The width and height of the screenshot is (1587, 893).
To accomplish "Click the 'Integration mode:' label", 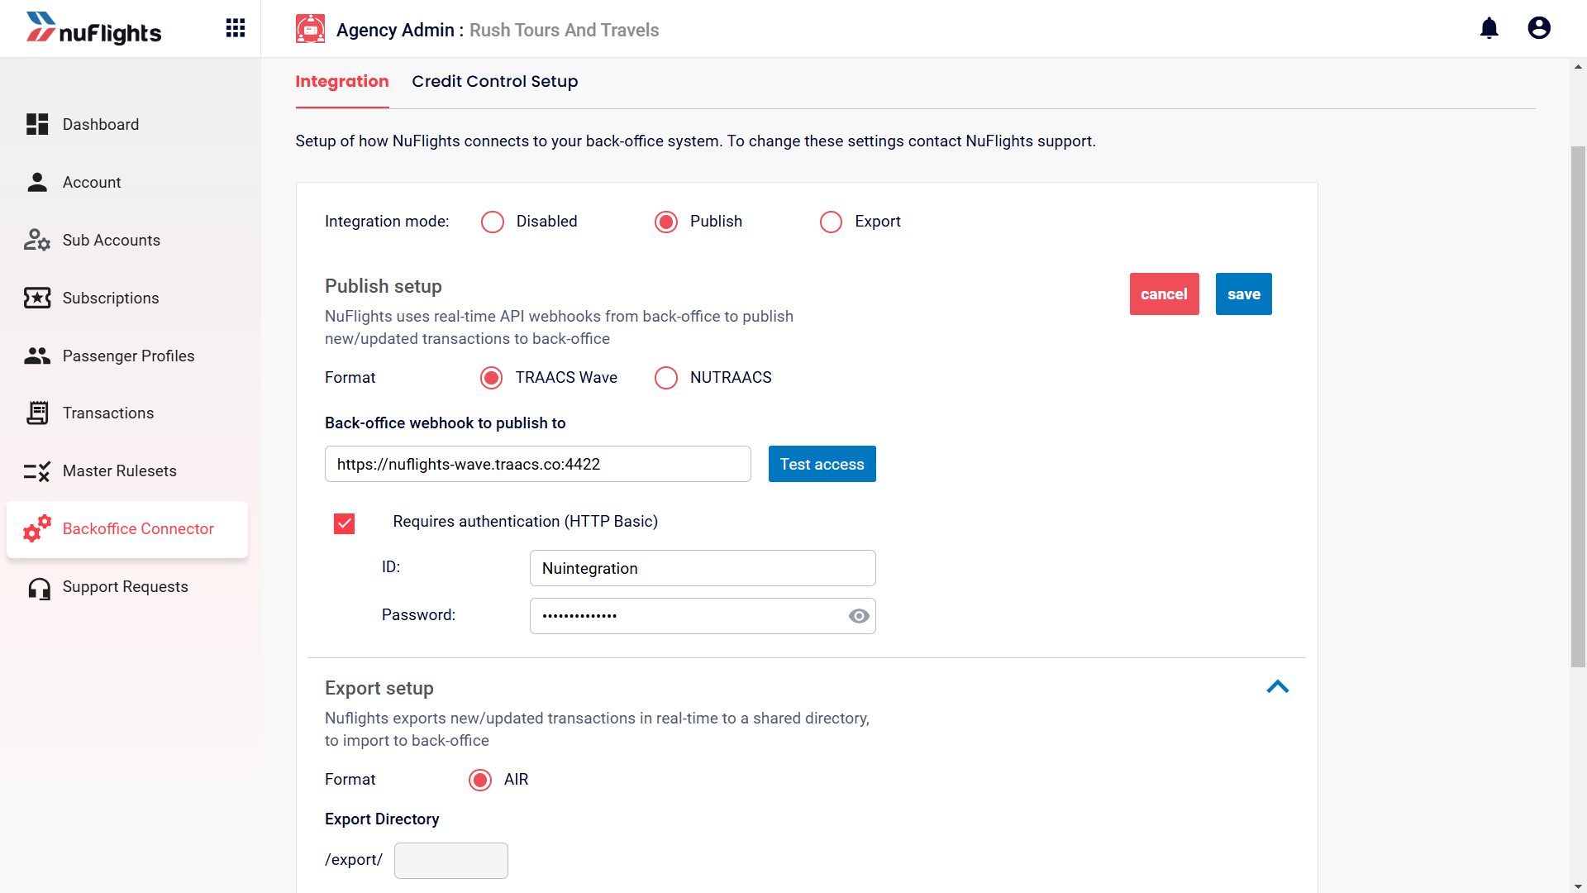I will pyautogui.click(x=387, y=221).
